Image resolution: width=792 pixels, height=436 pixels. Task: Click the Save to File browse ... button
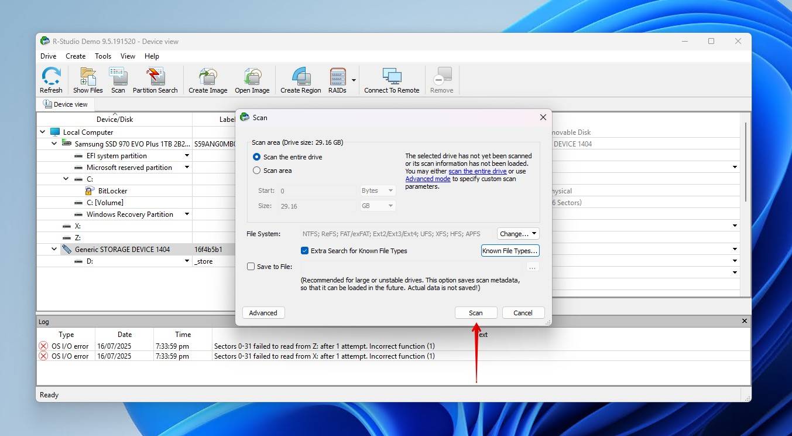[x=533, y=267]
